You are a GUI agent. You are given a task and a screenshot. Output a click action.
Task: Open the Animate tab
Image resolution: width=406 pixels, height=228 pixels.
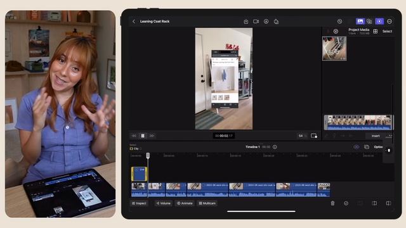185,203
